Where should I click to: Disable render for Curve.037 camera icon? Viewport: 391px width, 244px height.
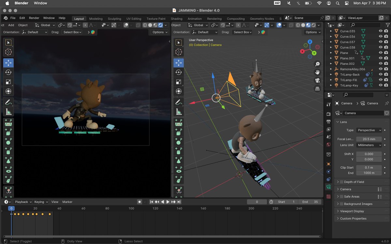pyautogui.click(x=386, y=42)
